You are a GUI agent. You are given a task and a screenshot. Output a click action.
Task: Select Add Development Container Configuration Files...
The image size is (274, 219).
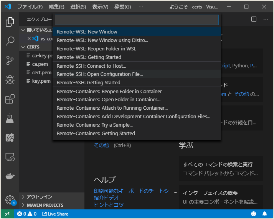[x=137, y=116]
